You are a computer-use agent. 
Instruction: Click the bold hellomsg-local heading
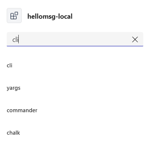[50, 16]
